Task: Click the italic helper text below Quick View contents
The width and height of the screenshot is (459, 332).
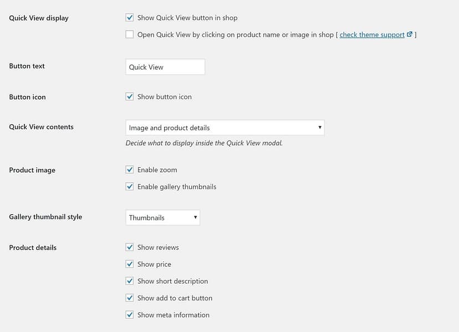Action: coord(203,142)
